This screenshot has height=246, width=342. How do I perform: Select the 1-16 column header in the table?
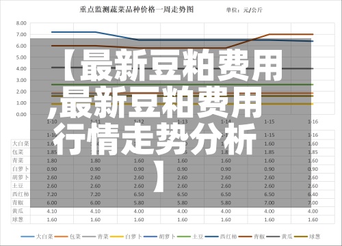(x=313, y=135)
